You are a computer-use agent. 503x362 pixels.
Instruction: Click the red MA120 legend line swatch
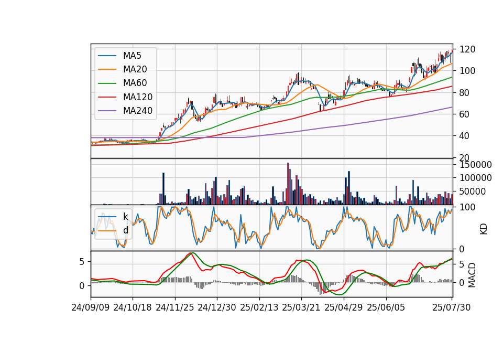click(x=107, y=97)
